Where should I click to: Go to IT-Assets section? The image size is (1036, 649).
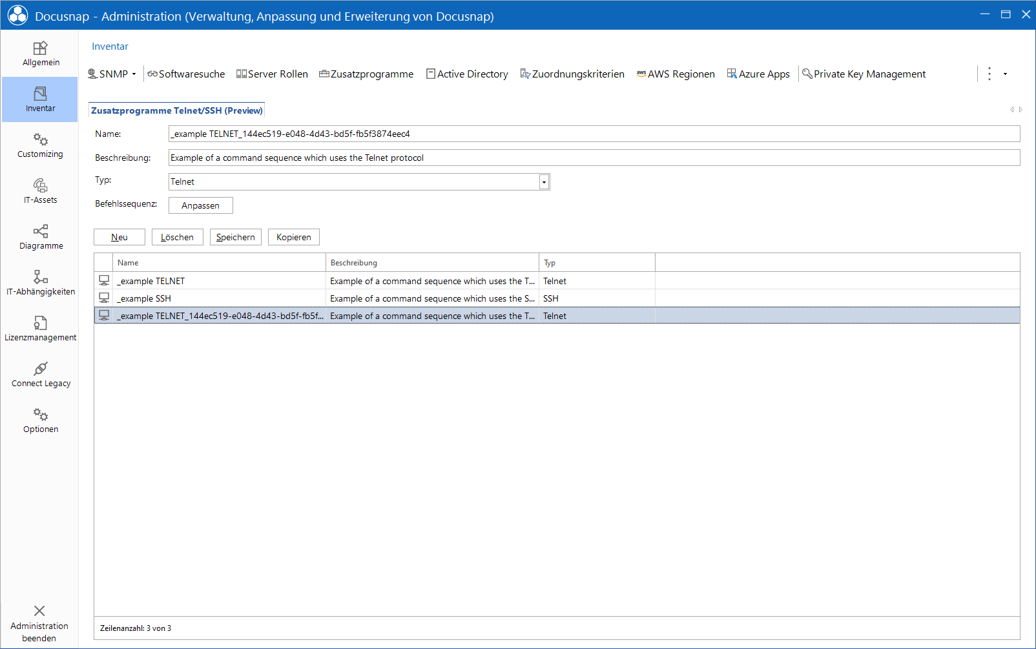[40, 191]
